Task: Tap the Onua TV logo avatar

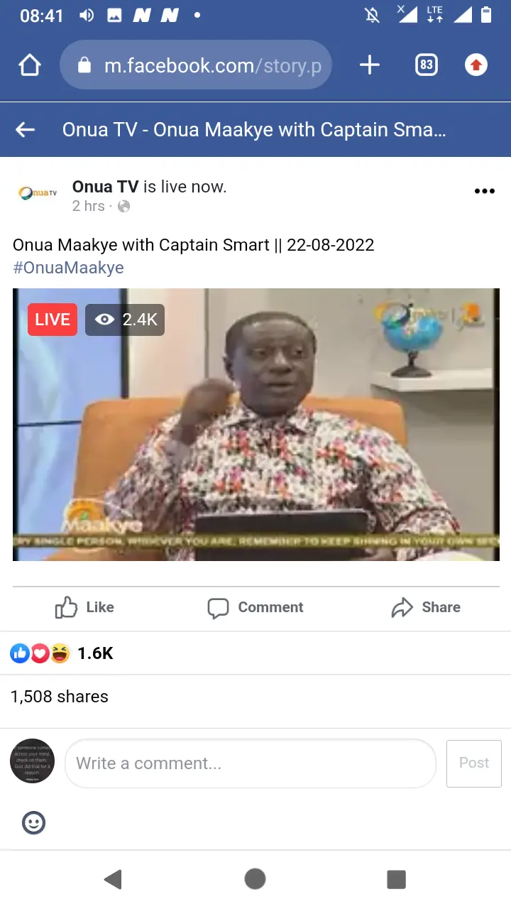Action: click(38, 193)
